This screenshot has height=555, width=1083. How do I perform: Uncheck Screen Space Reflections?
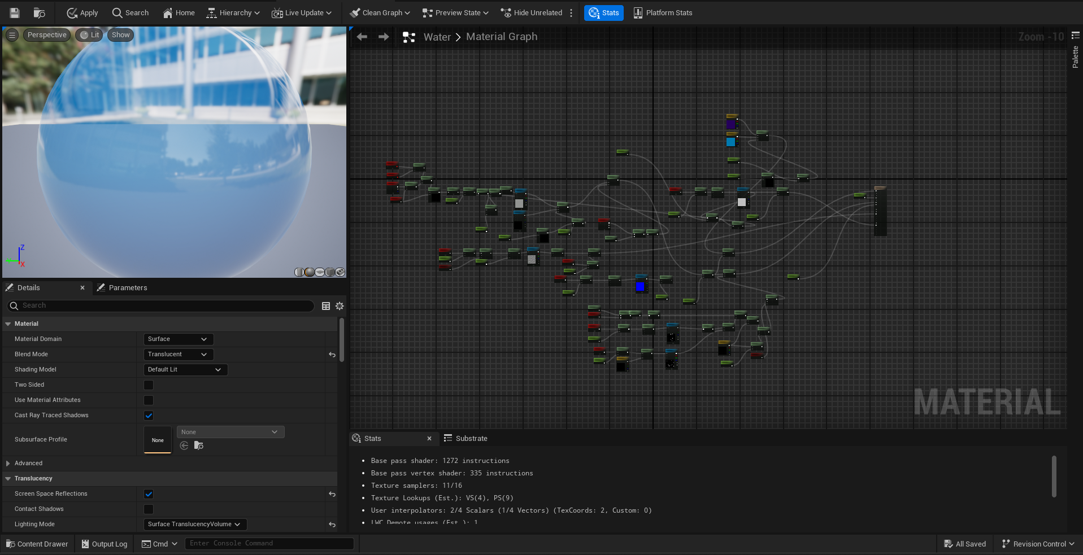(149, 494)
